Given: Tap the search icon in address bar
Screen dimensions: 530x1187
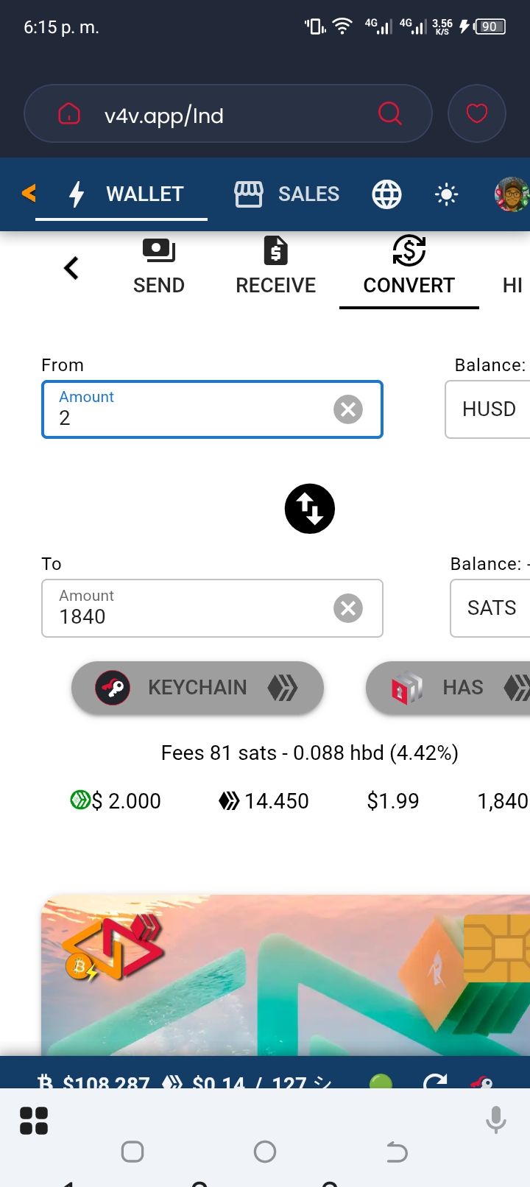Looking at the screenshot, I should pyautogui.click(x=389, y=113).
